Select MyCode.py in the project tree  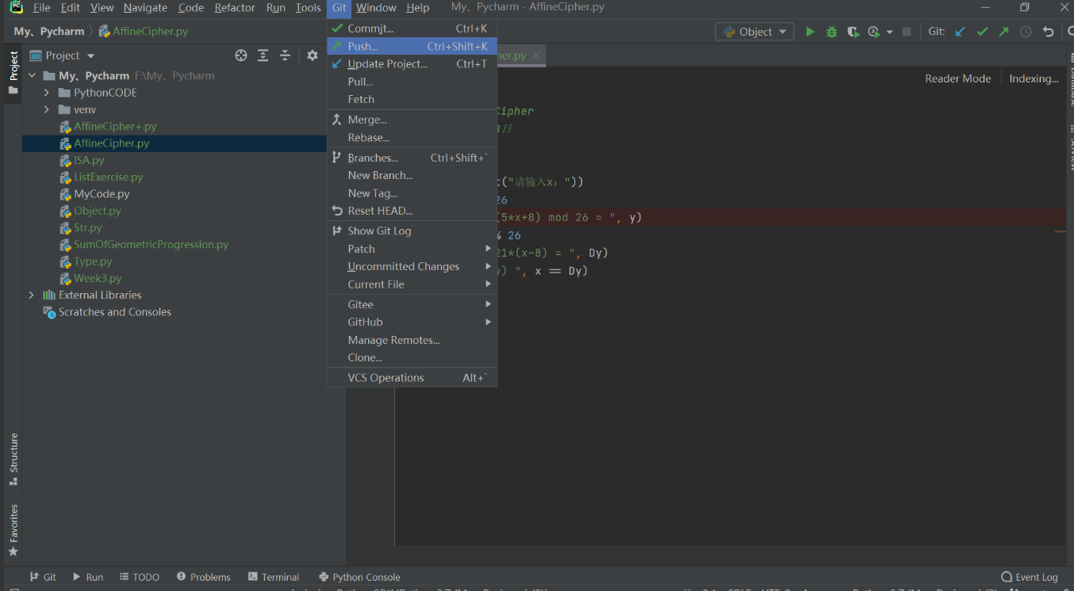[x=102, y=194]
